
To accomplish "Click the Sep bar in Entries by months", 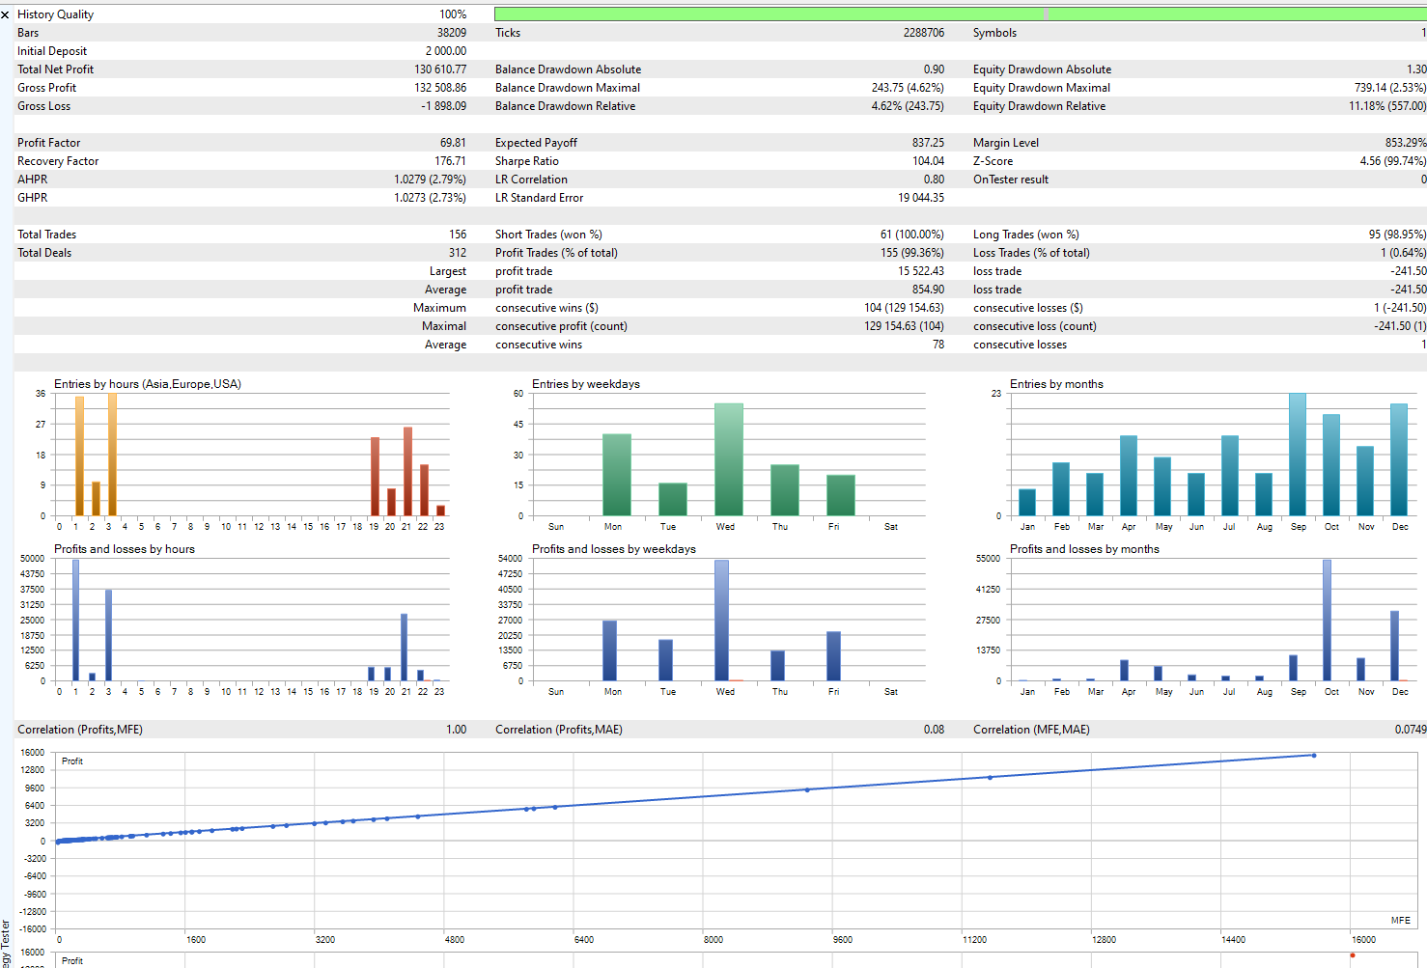I will tap(1298, 455).
